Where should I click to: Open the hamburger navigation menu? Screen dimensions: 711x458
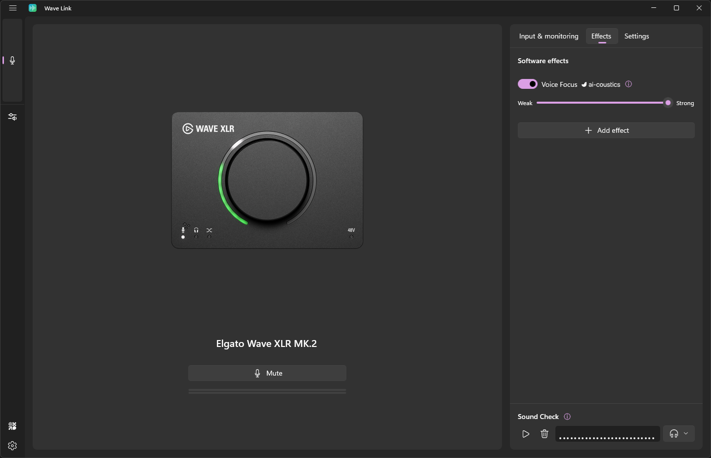(x=13, y=8)
